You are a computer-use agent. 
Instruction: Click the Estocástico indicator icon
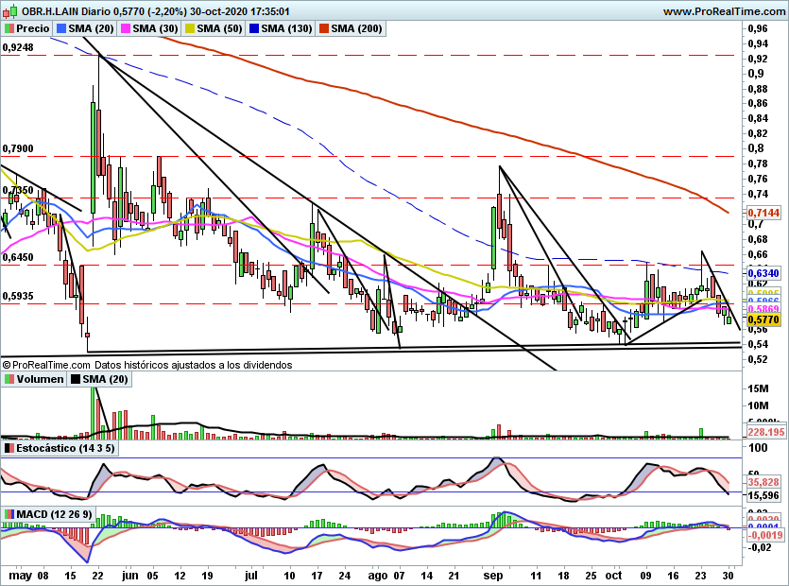(x=9, y=448)
